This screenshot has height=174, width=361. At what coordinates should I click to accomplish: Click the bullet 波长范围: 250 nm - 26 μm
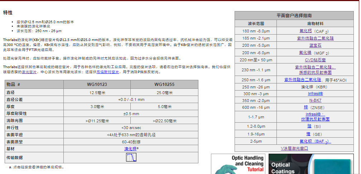pos(39,31)
